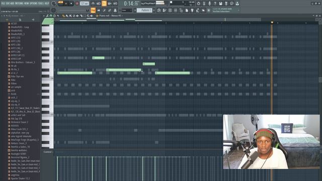Click the C5 key on piano keyboard
The width and height of the screenshot is (322, 181).
pyautogui.click(x=48, y=115)
